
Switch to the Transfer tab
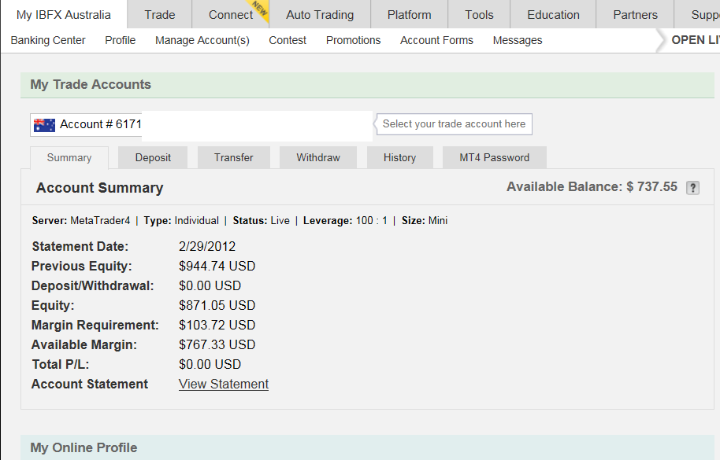[234, 157]
